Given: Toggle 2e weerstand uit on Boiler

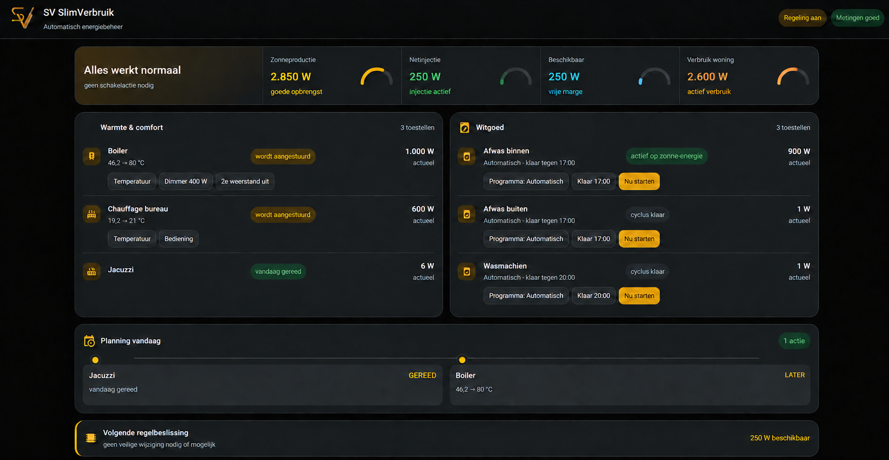Looking at the screenshot, I should click(245, 182).
